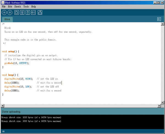
Task: Save the sketch using Save icon
Action: 28,13
